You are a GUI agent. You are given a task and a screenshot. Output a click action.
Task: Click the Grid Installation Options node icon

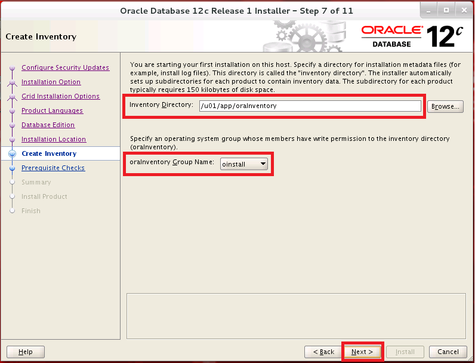(x=12, y=96)
